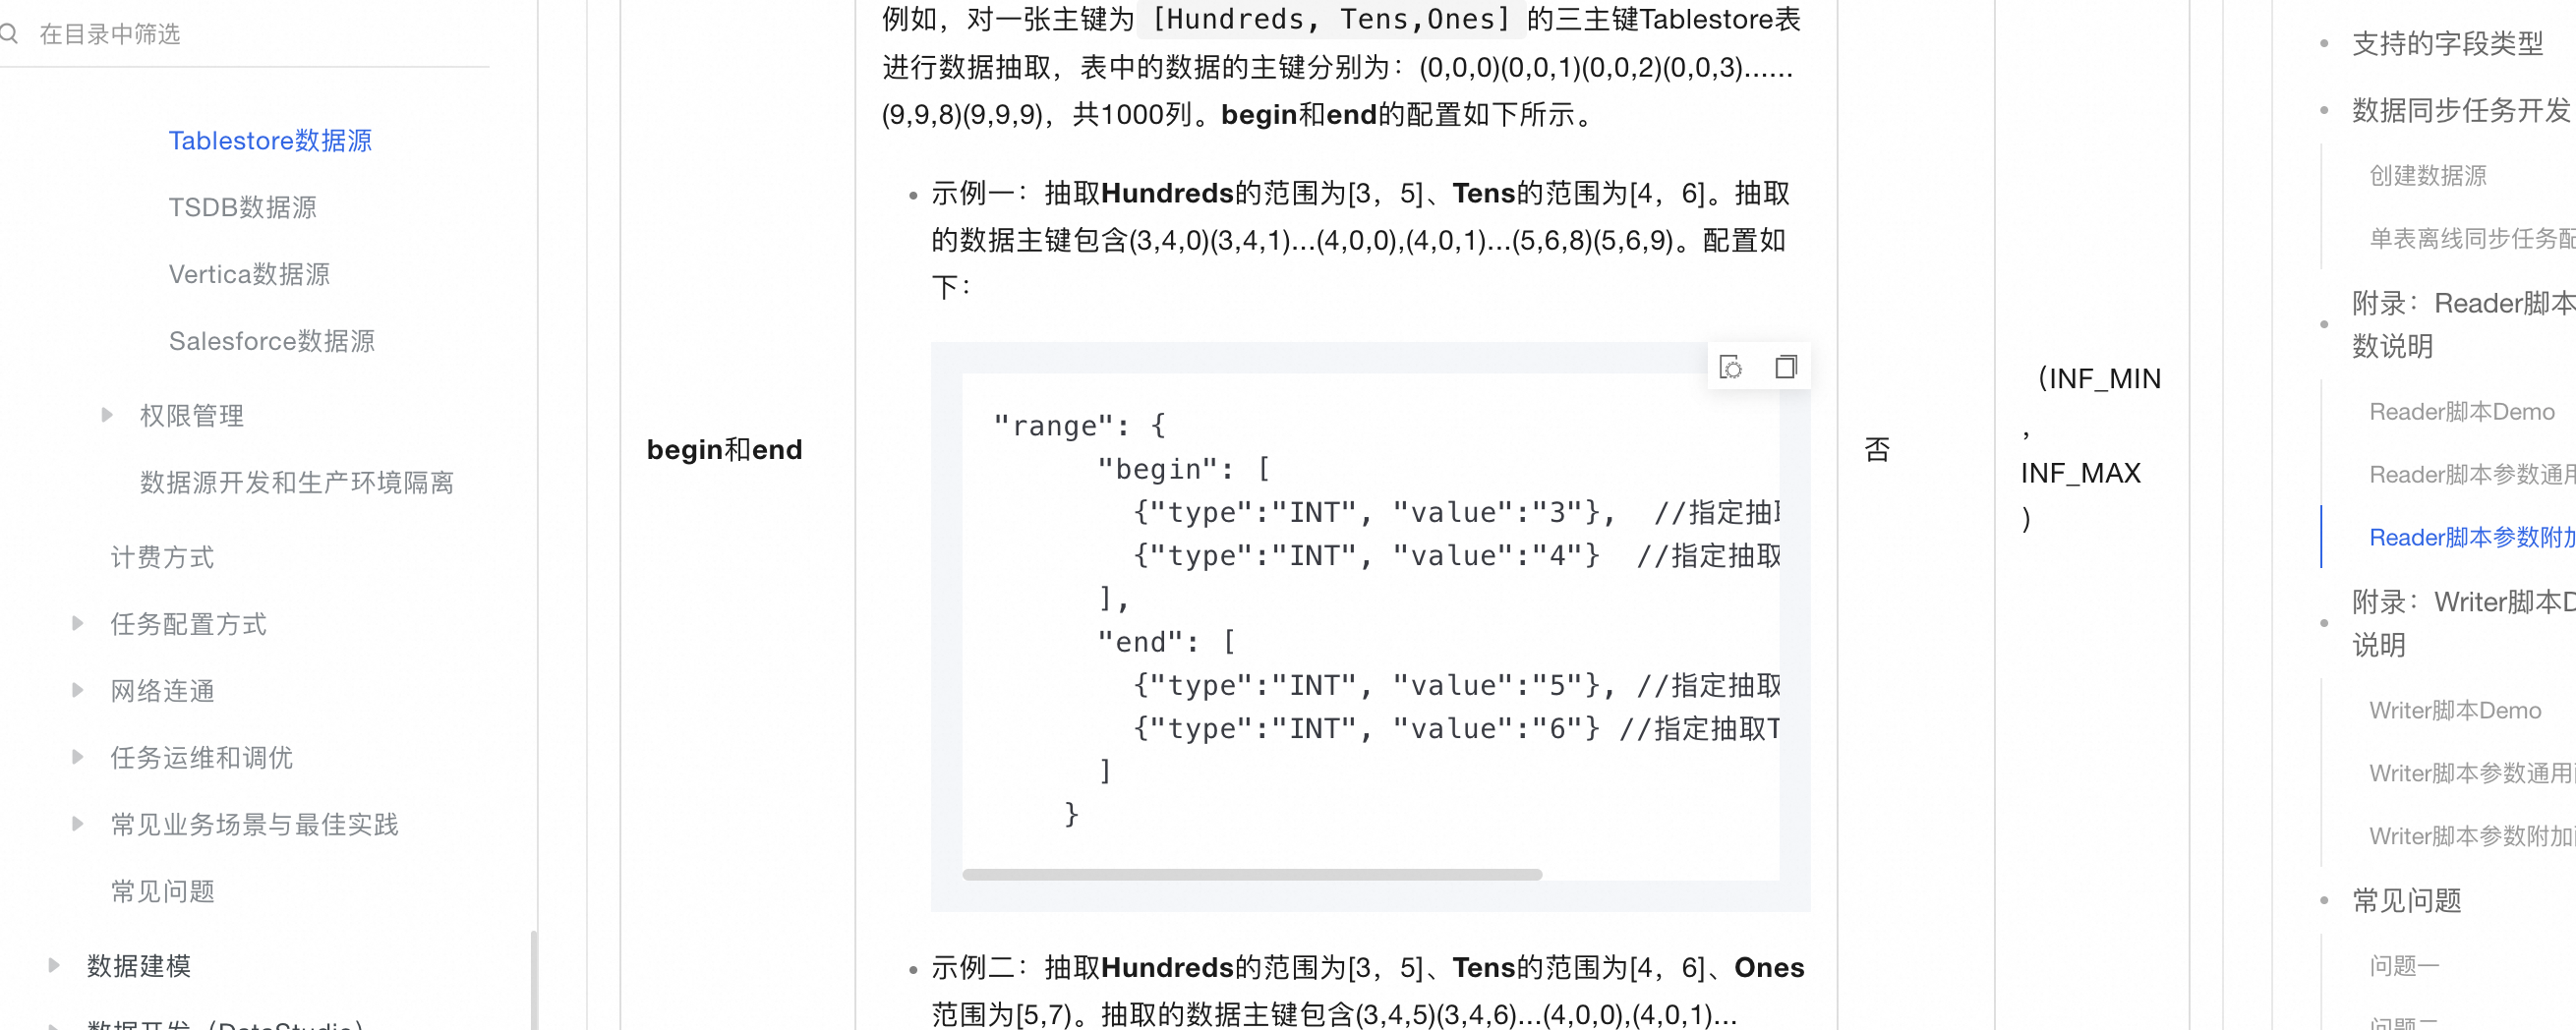Open 计费方式 in the sidebar
Viewport: 2576px width, 1030px height.
click(162, 557)
